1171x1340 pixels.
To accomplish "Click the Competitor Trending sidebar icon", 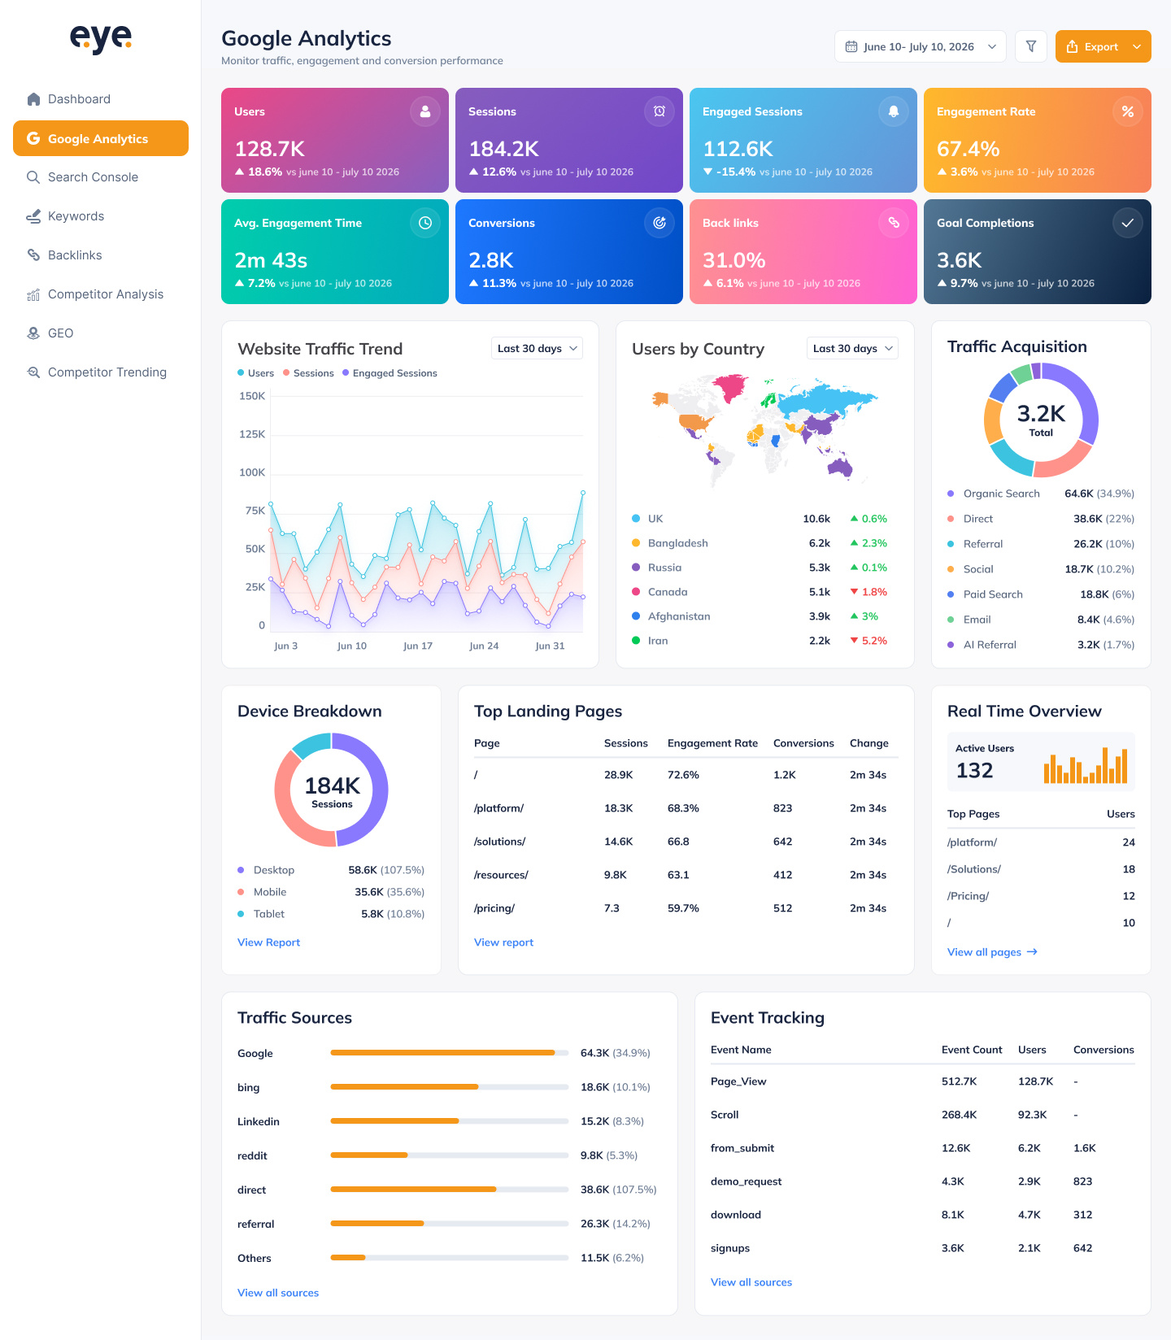I will coord(33,372).
